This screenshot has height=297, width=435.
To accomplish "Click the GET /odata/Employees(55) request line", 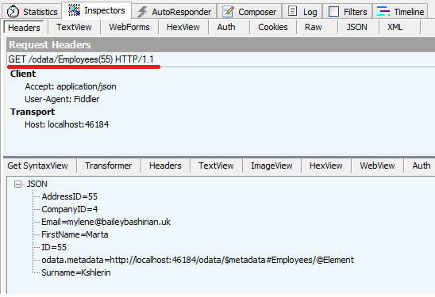I will 81,59.
